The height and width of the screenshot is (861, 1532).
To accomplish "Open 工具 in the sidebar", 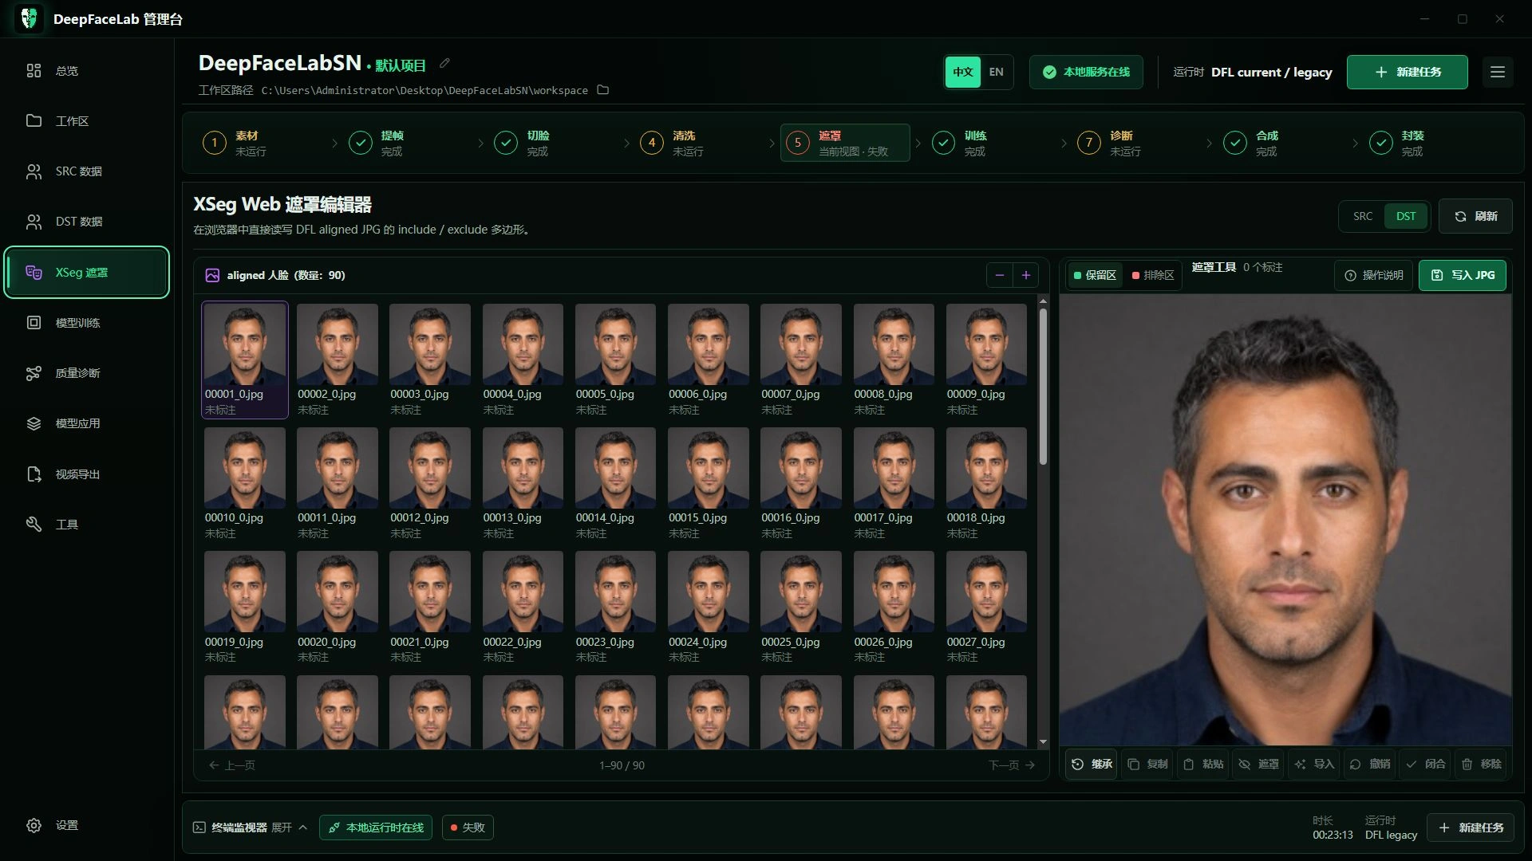I will coord(86,525).
